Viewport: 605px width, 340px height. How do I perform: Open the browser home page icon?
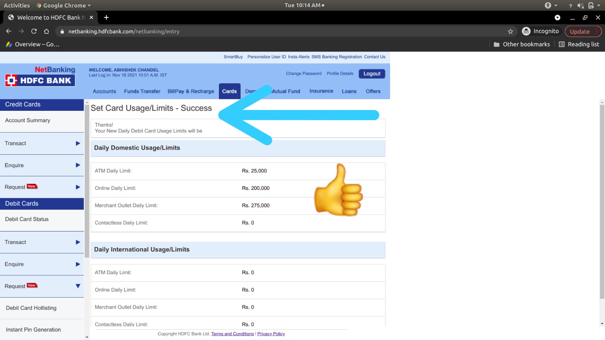point(47,31)
